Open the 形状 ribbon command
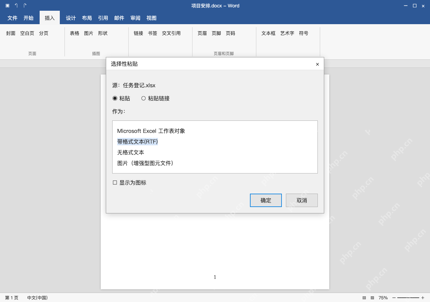The width and height of the screenshot is (430, 302). pos(103,33)
